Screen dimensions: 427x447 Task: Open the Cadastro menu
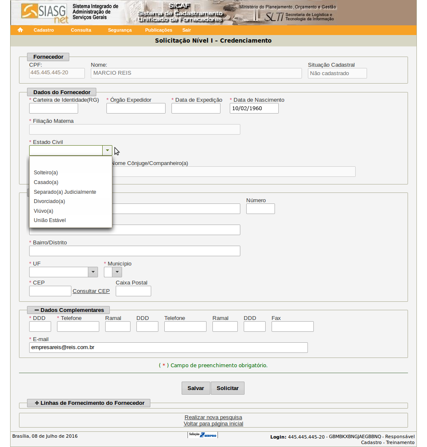[44, 30]
